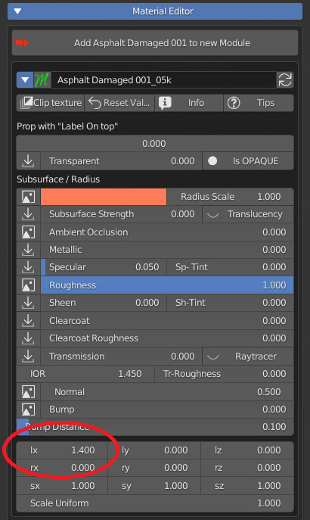Click the image texture icon beside Normal
This screenshot has width=310, height=520.
[x=28, y=391]
